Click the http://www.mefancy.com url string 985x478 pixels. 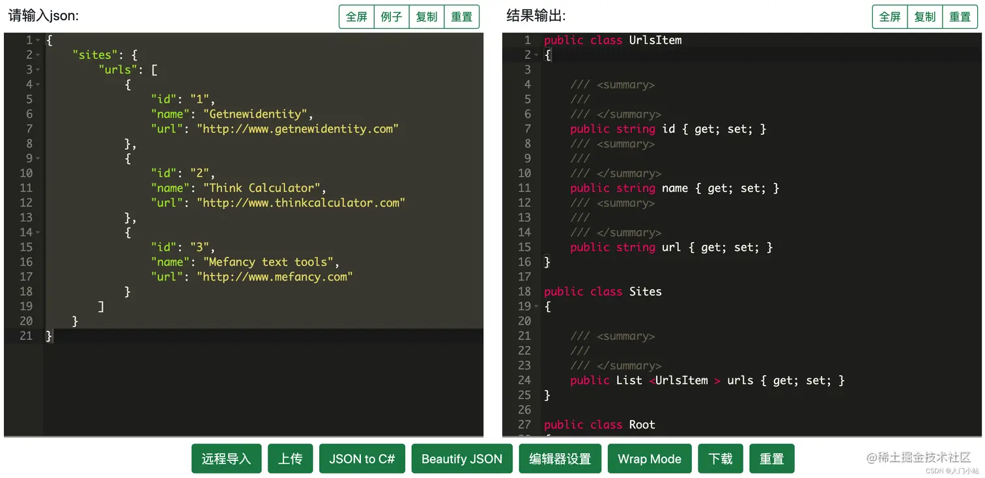(274, 277)
